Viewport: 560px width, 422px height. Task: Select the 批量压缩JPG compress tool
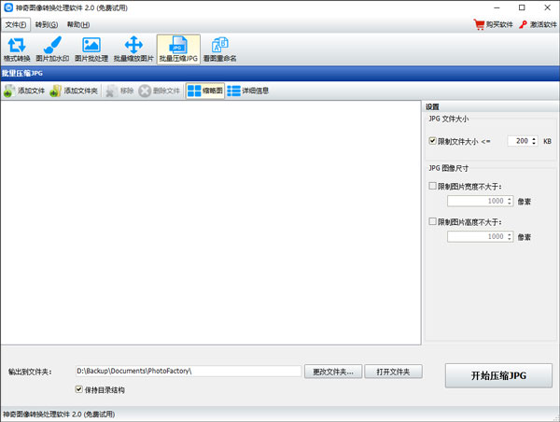tap(178, 49)
